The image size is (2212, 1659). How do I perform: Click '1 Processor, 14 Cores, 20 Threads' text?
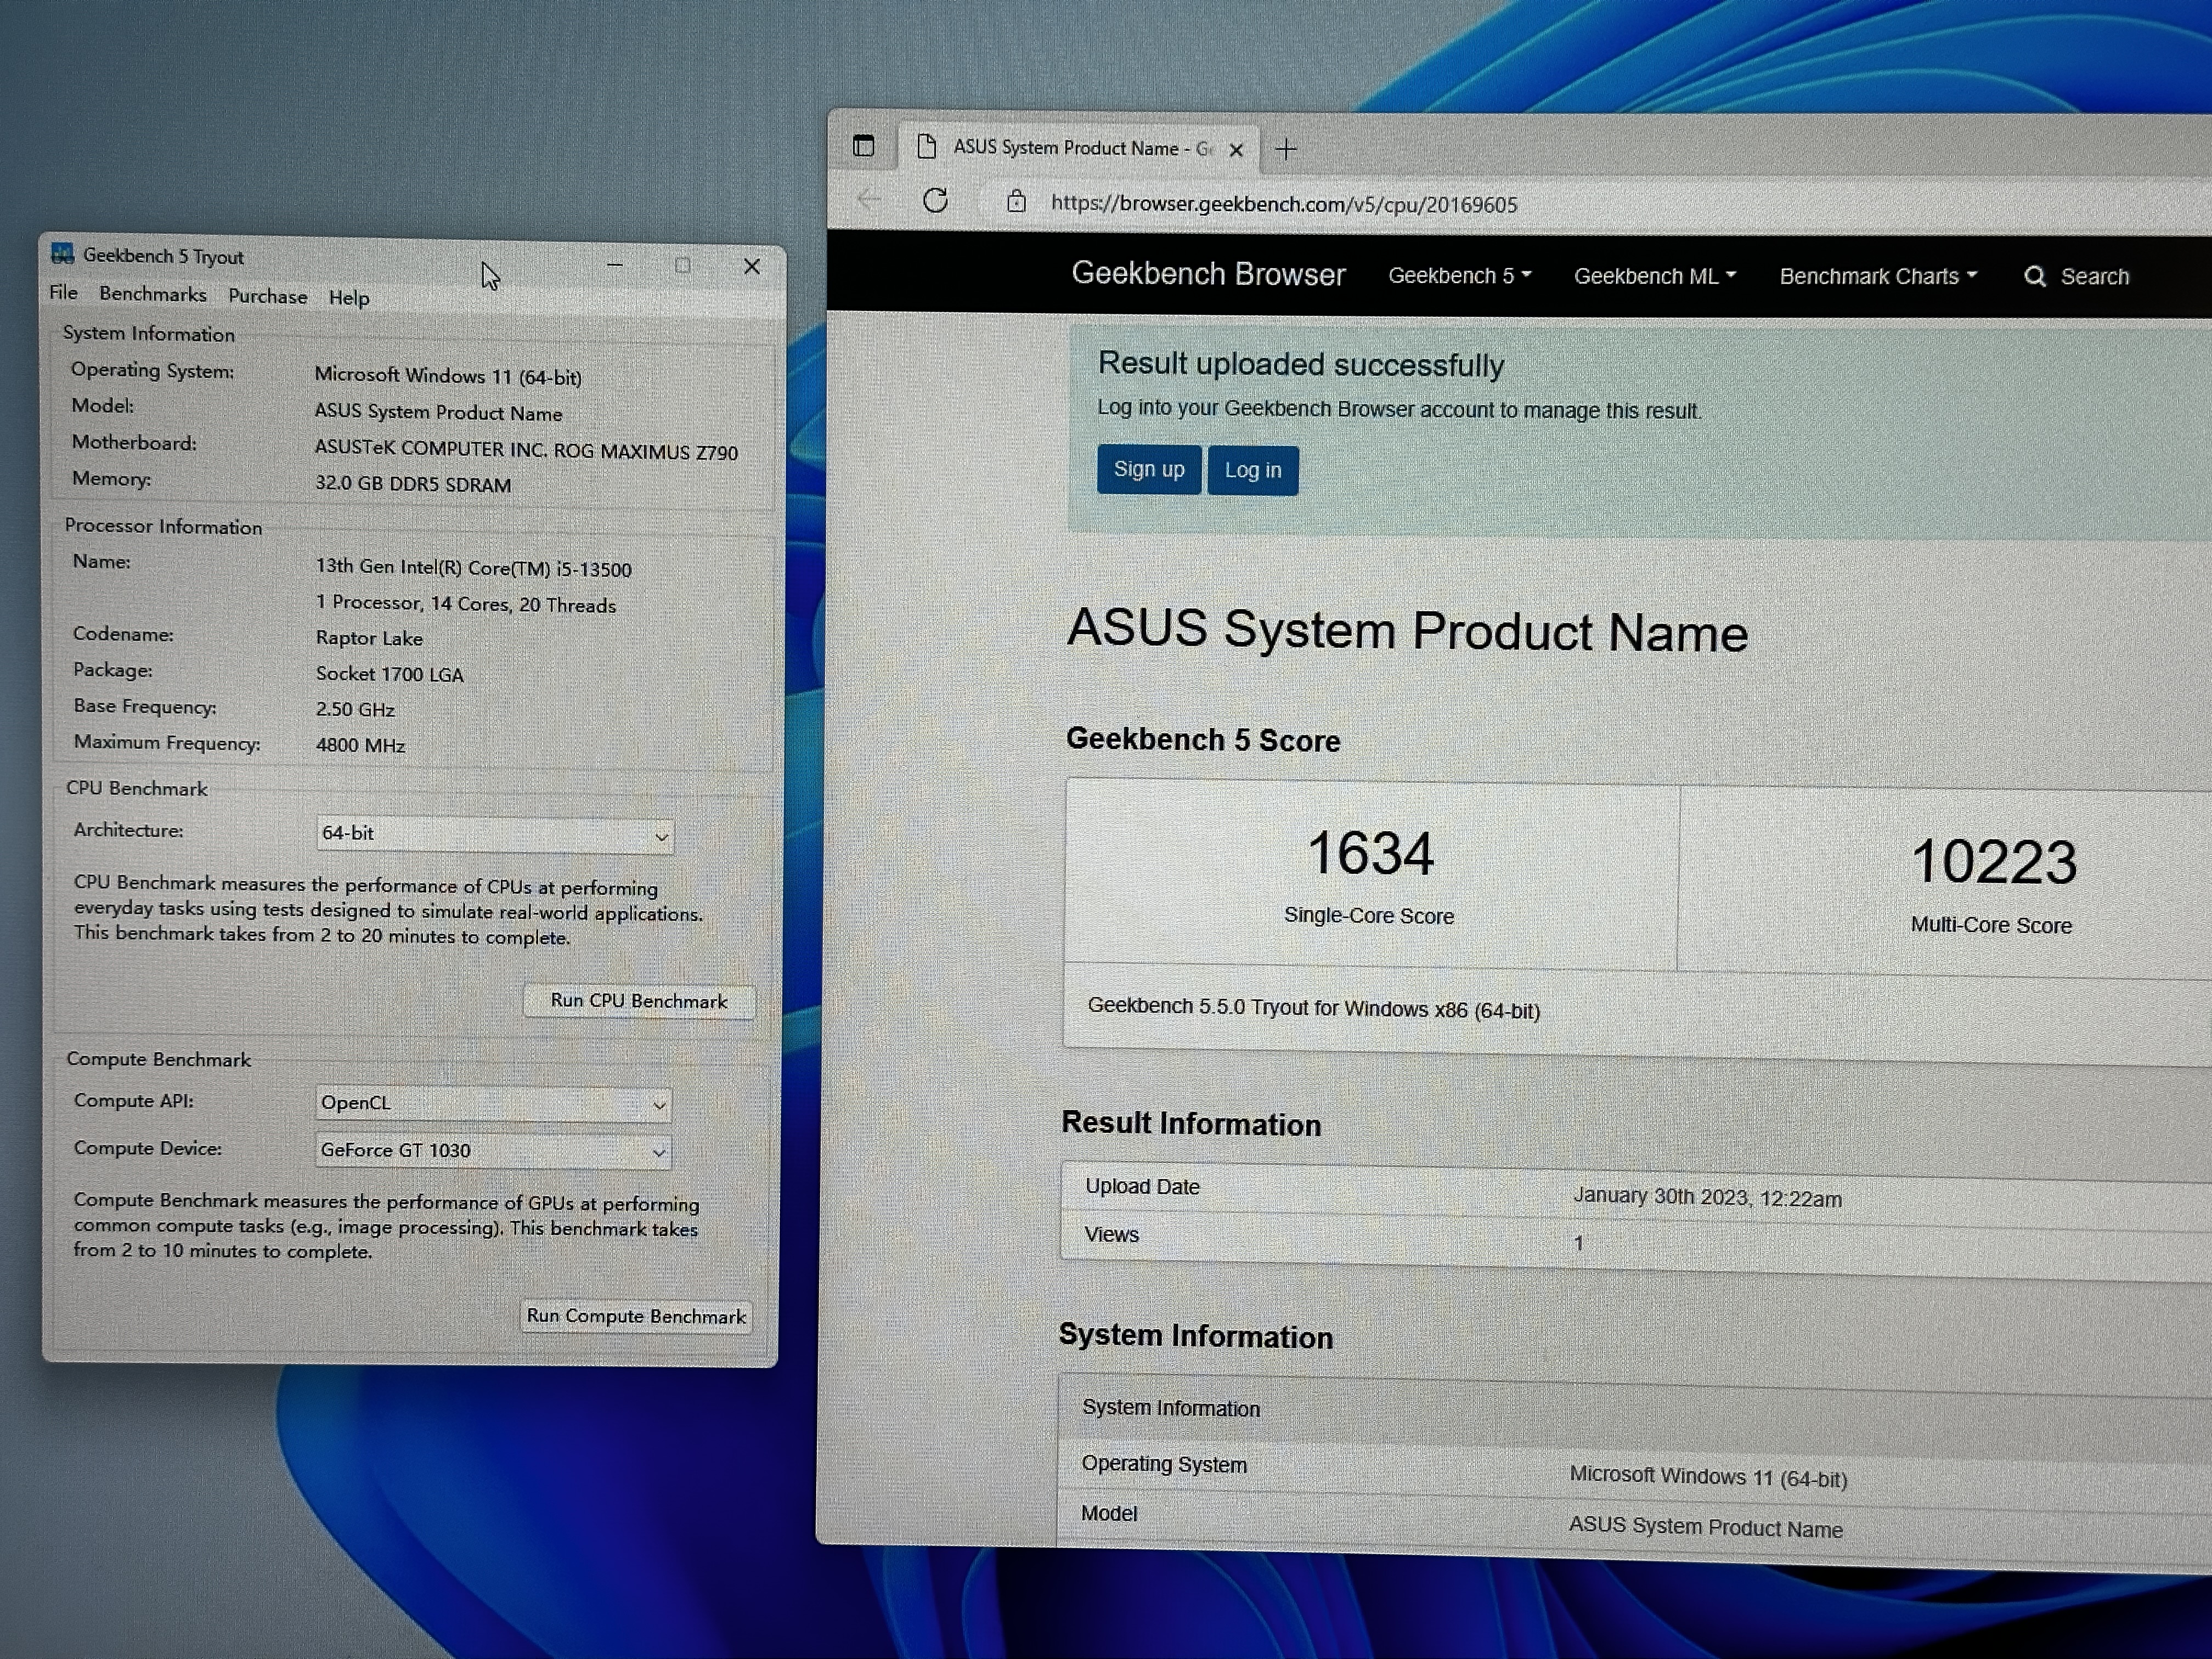click(466, 604)
